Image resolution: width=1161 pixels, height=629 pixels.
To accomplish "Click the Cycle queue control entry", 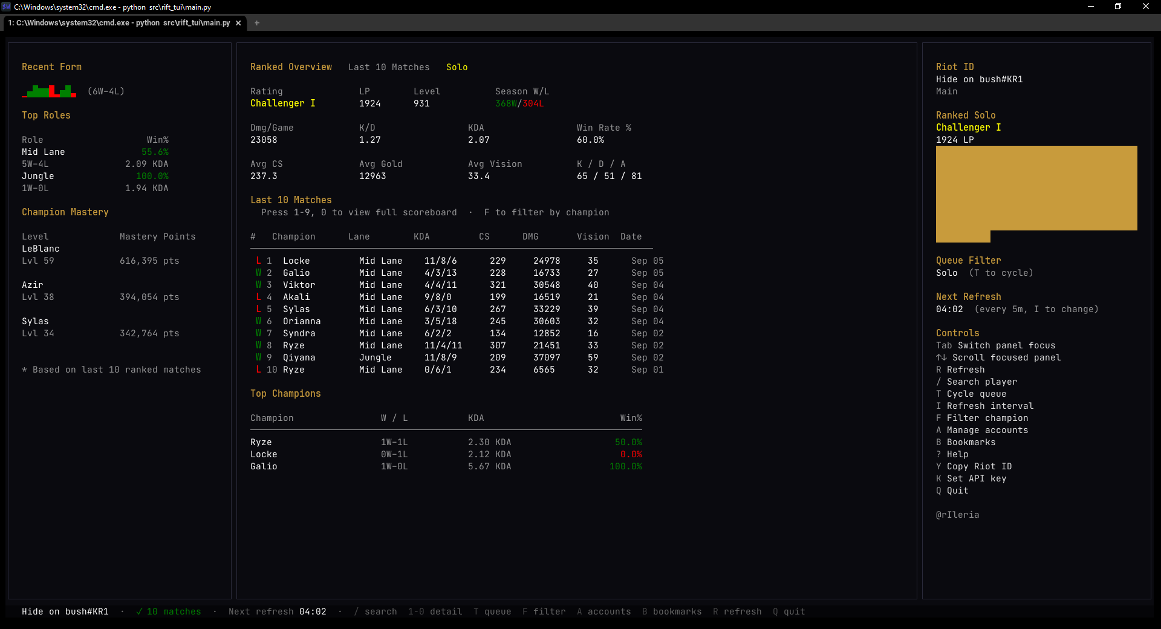I will [x=971, y=394].
